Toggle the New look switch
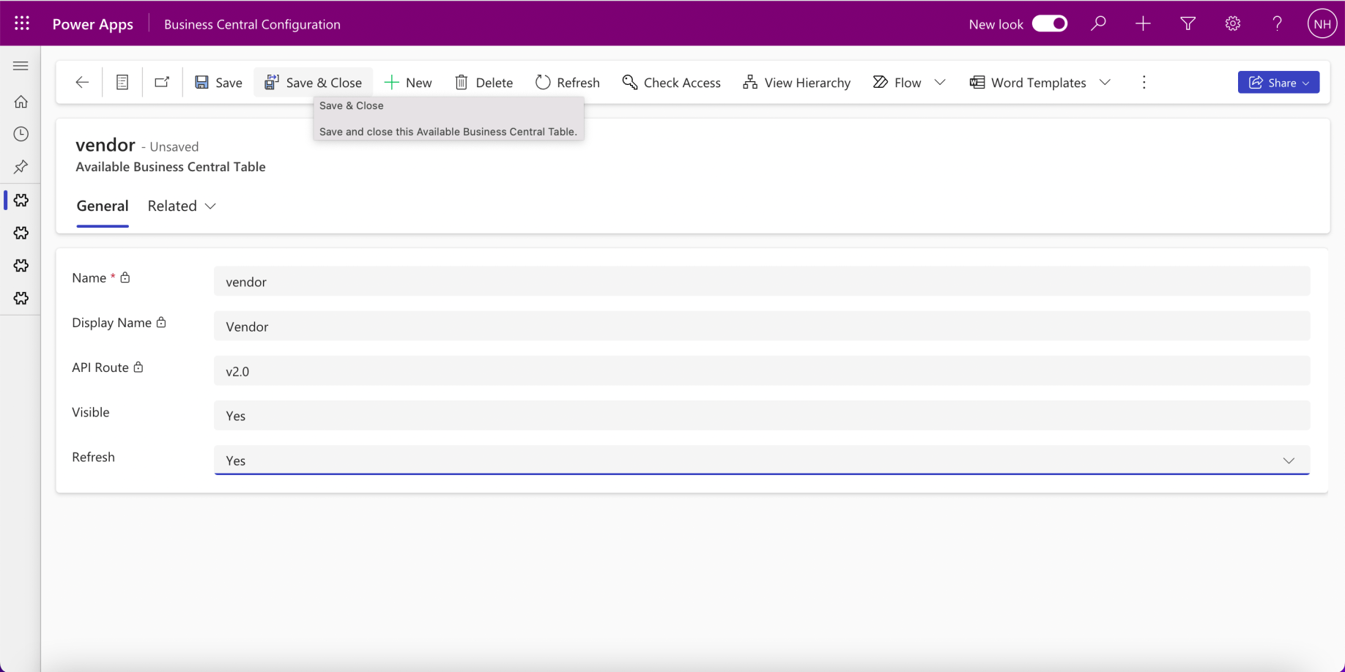 (x=1049, y=23)
